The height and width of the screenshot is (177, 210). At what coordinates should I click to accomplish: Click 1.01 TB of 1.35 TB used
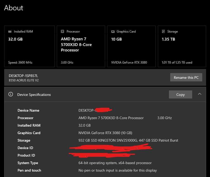[x=177, y=63]
